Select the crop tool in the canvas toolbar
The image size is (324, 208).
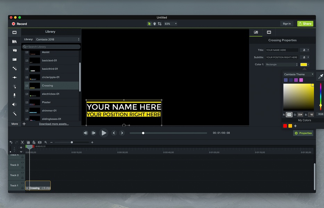pos(160,24)
